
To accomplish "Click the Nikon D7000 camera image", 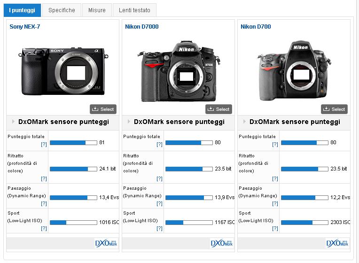I will pos(178,72).
